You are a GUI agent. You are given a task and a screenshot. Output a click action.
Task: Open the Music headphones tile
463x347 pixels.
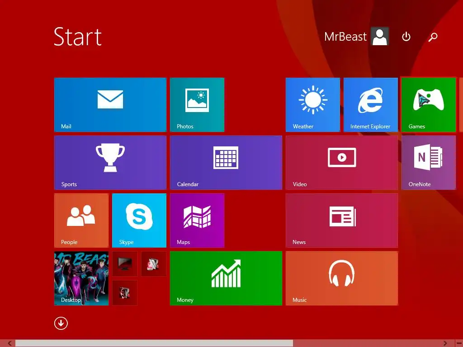coord(342,278)
